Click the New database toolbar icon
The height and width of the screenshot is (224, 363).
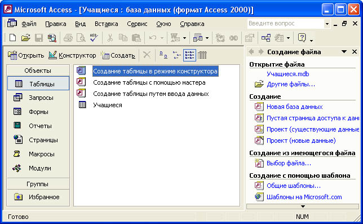[13, 38]
